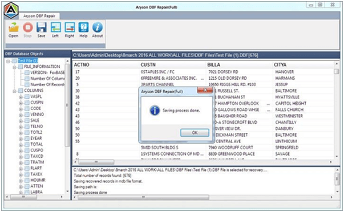Click the Stop toolbar icon
Viewport: 344px width, 212px height.
point(27,30)
